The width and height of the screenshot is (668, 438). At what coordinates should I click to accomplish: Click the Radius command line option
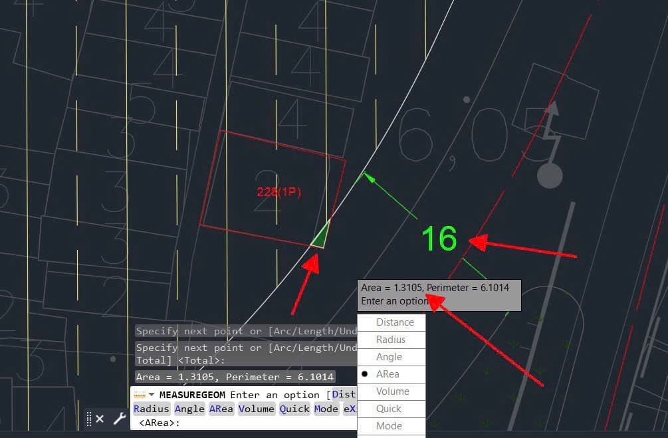click(x=152, y=409)
